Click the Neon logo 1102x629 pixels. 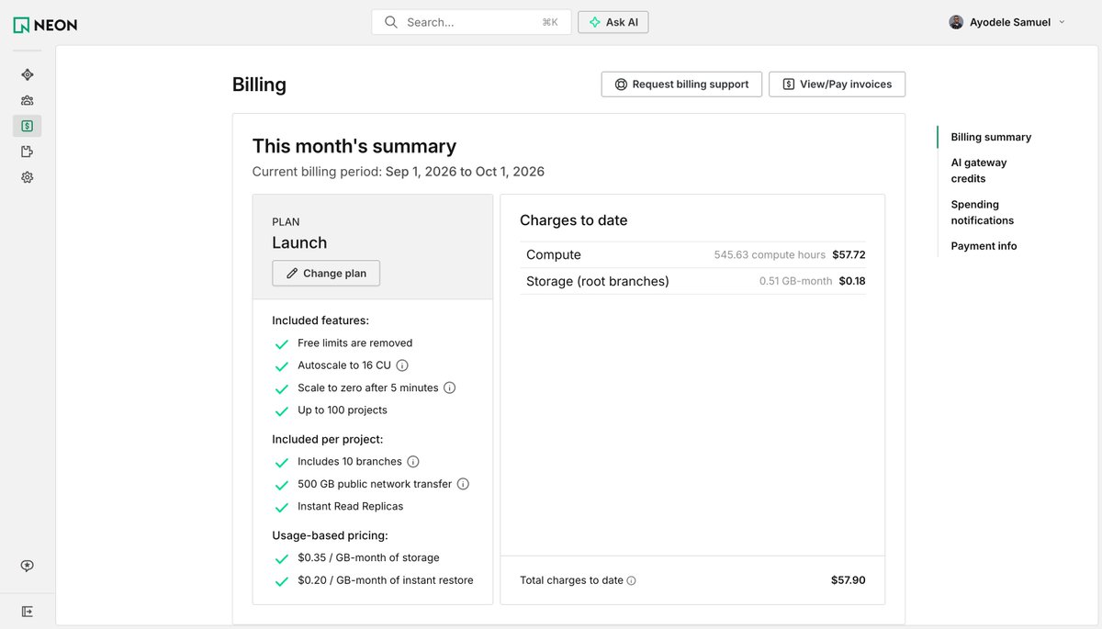pos(45,25)
